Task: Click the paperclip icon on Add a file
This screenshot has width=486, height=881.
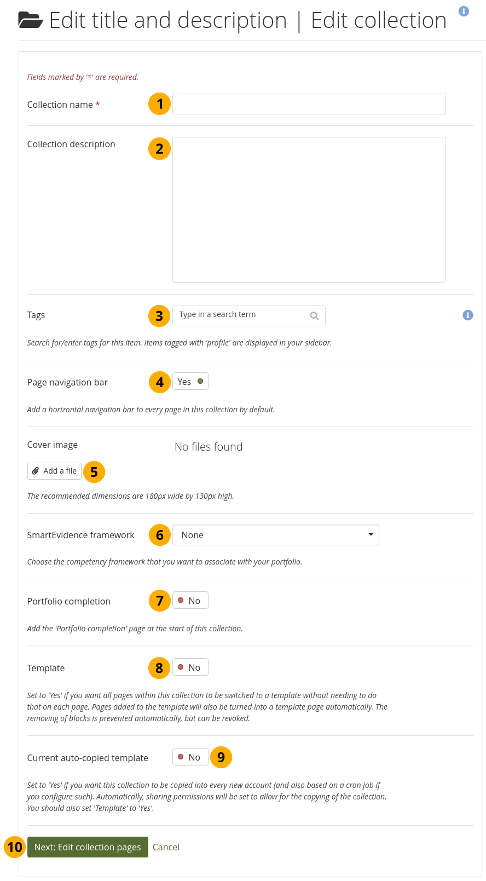Action: click(x=36, y=471)
